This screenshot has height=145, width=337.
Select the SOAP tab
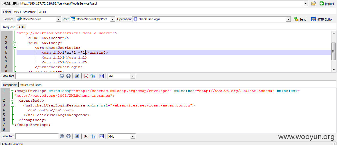pyautogui.click(x=21, y=27)
